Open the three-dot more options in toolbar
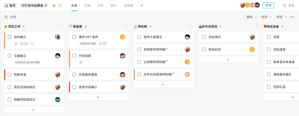 292,17
